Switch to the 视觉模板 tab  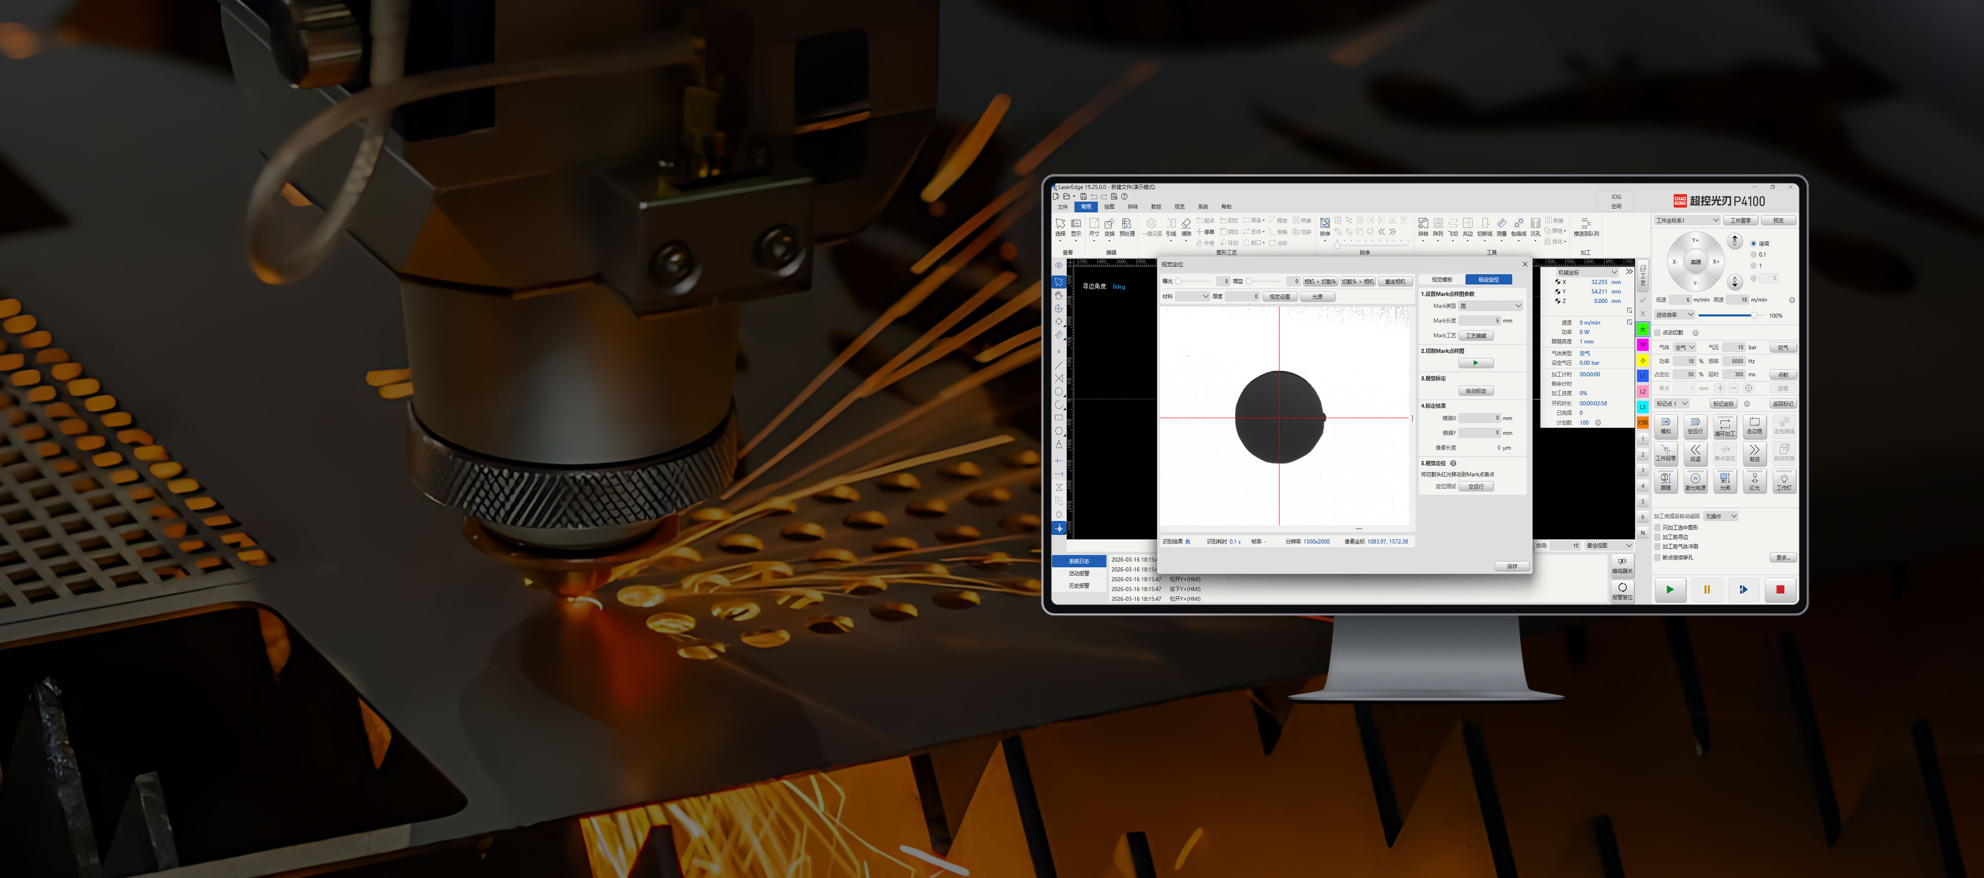[x=1442, y=279]
